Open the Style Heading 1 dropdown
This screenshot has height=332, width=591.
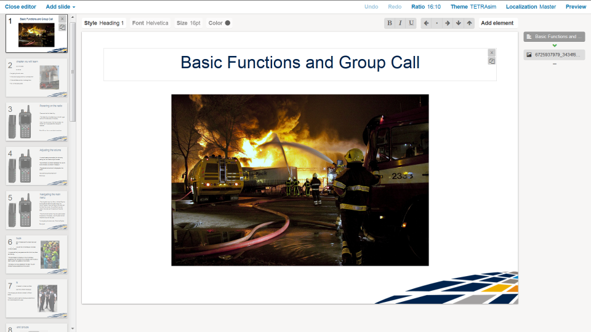104,23
